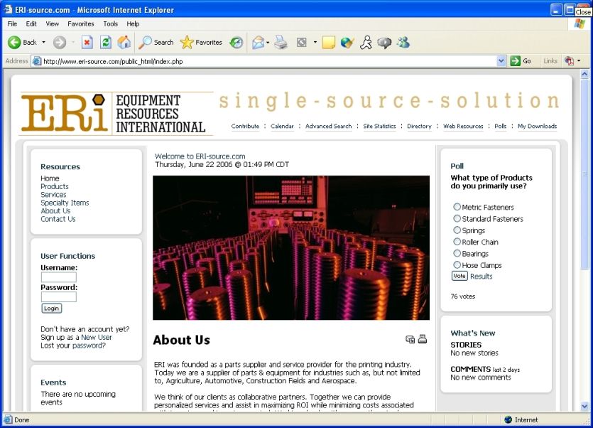The height and width of the screenshot is (428, 593).
Task: Open the Favorites menu in menu bar
Action: [x=81, y=23]
